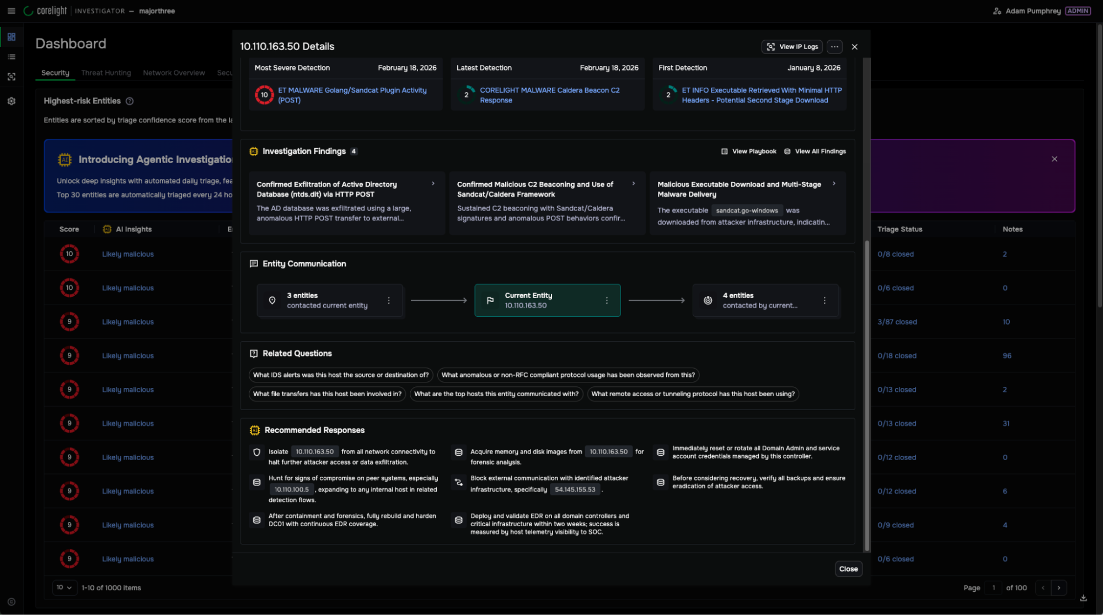Ask what file transfers this host was involved in
The width and height of the screenshot is (1103, 615).
pyautogui.click(x=327, y=393)
